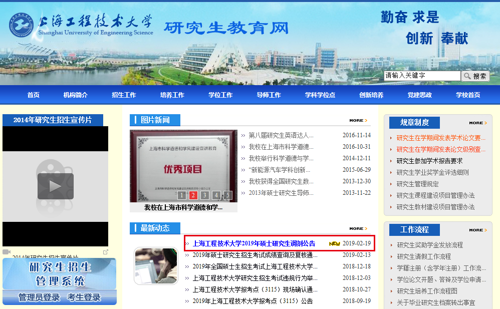Select slide 4 in the picture news carousel
Viewport: 500px width, 309px height.
(x=216, y=195)
